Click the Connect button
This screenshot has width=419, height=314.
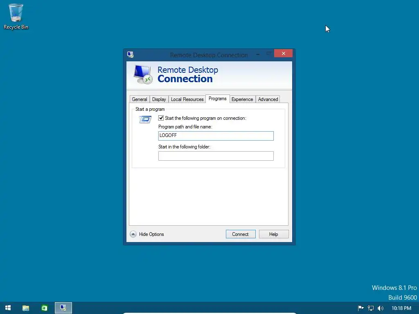[241, 234]
